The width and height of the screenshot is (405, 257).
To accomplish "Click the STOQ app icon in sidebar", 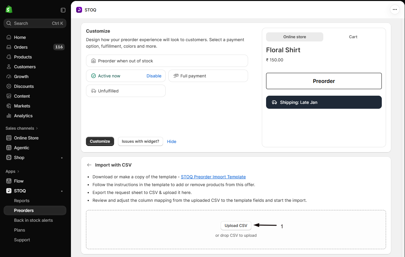I will [x=9, y=191].
